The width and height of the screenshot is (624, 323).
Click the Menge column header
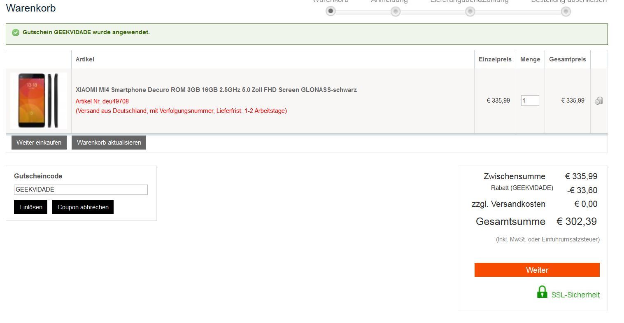pos(530,59)
